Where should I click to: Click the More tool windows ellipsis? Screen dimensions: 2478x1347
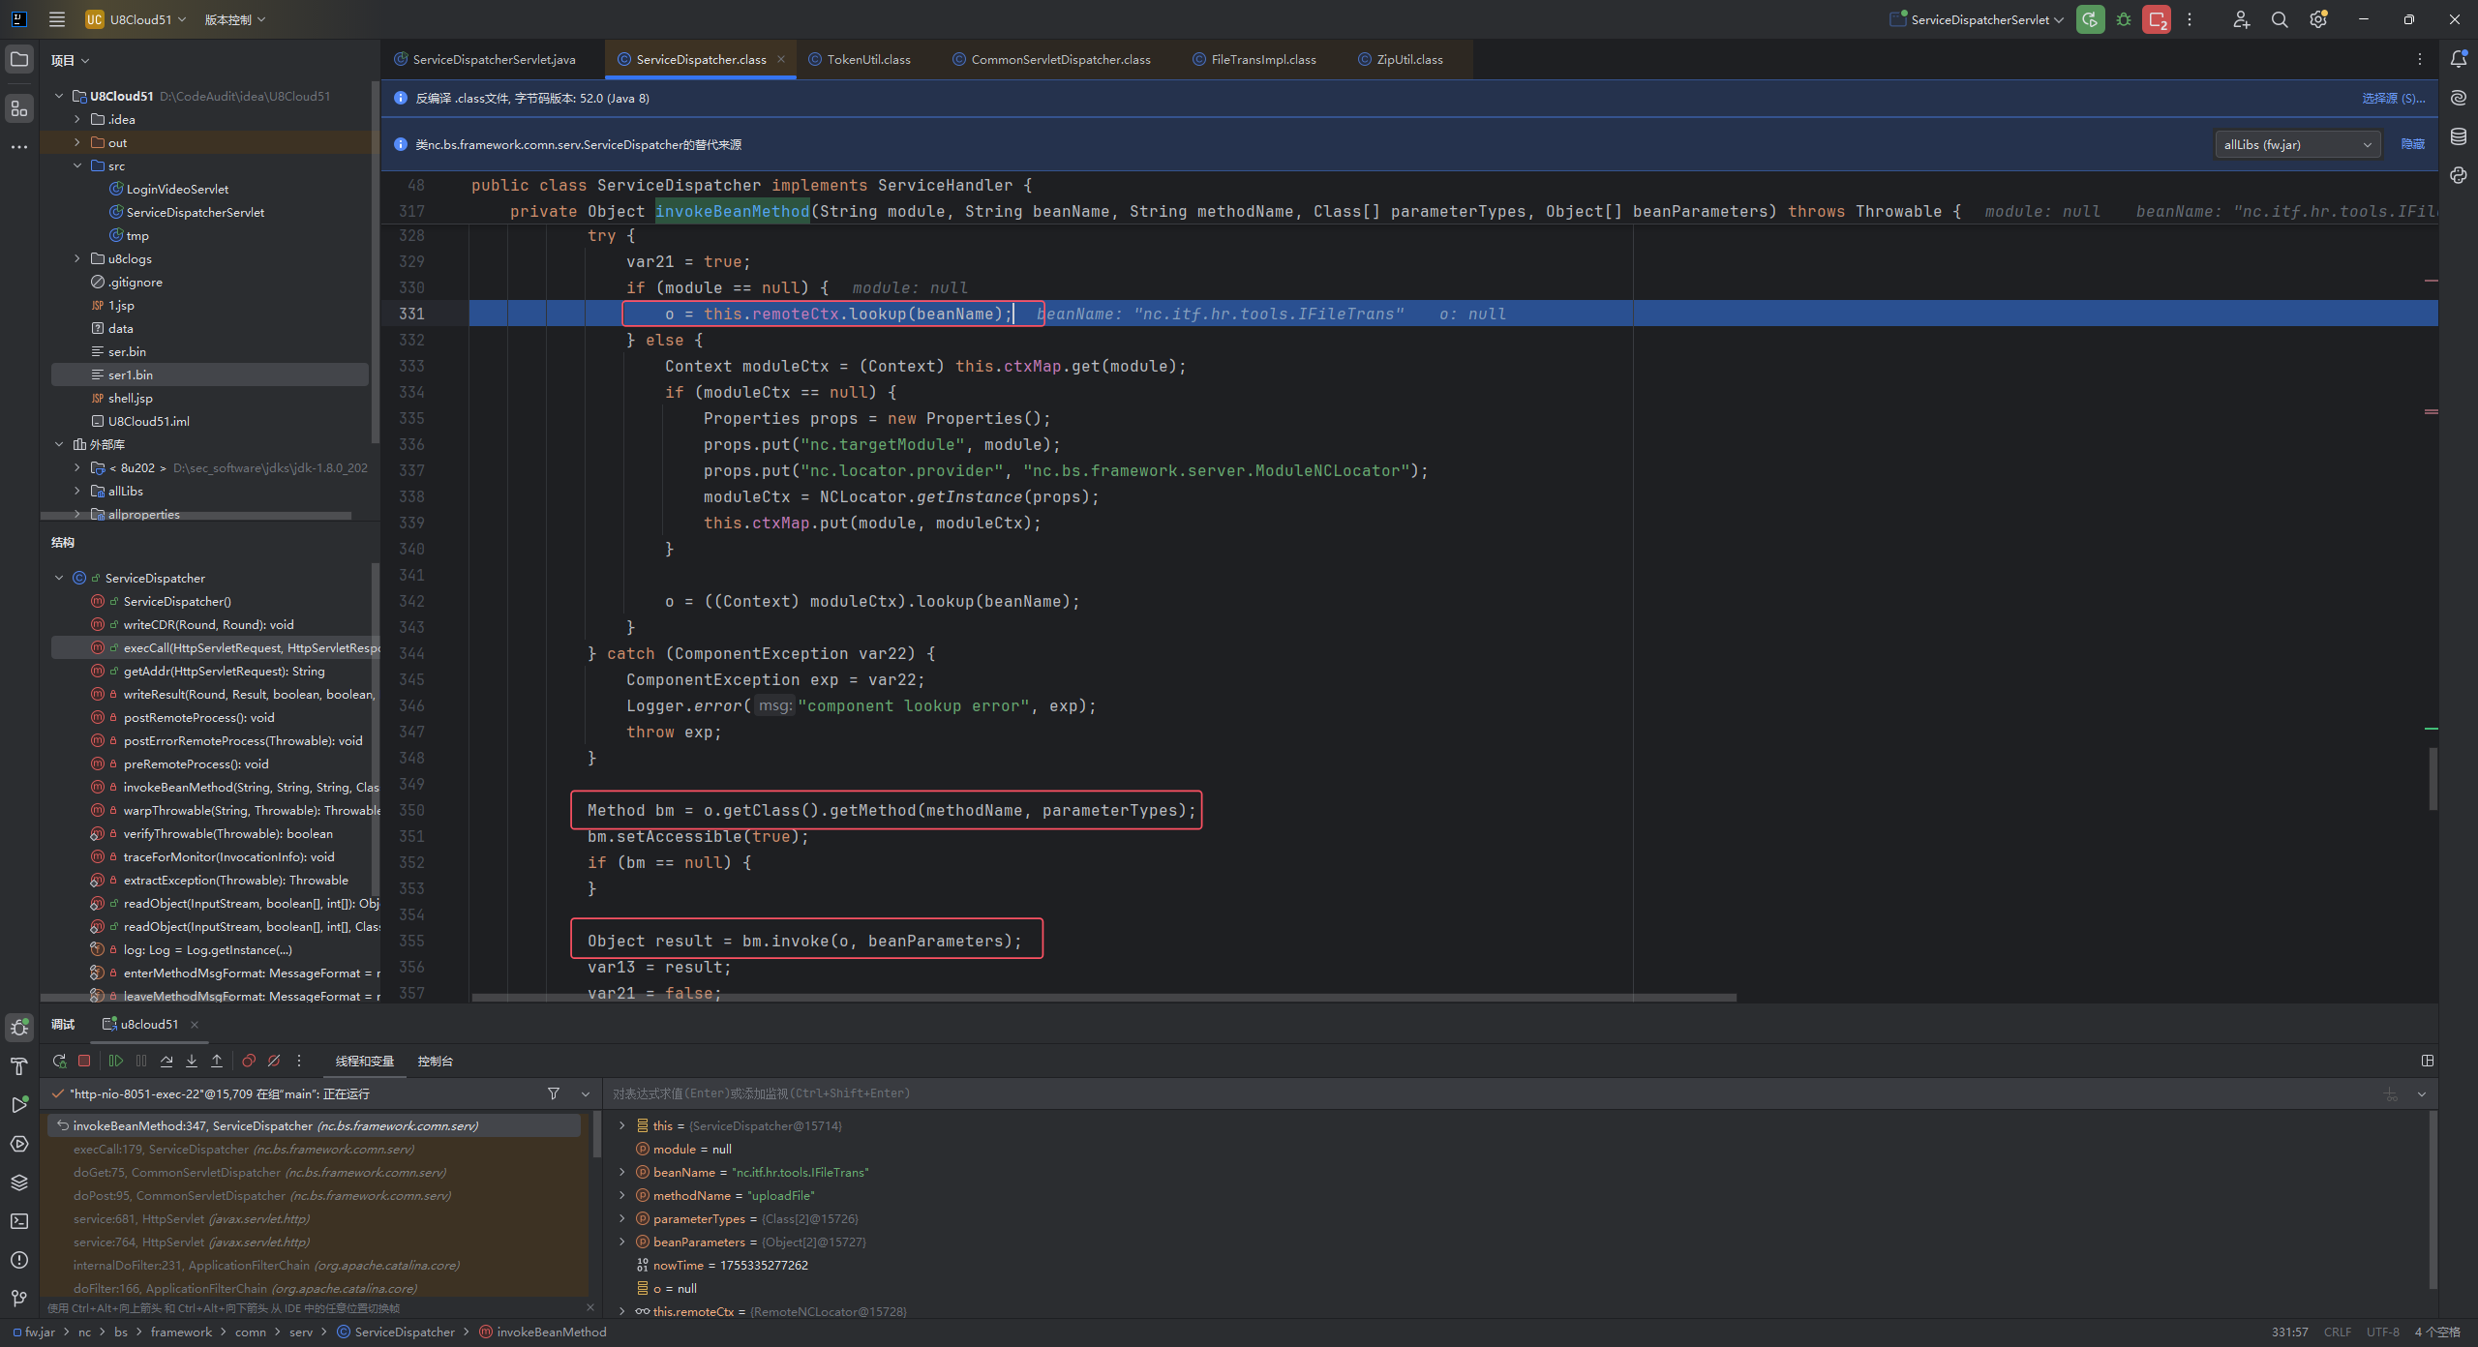point(19,147)
